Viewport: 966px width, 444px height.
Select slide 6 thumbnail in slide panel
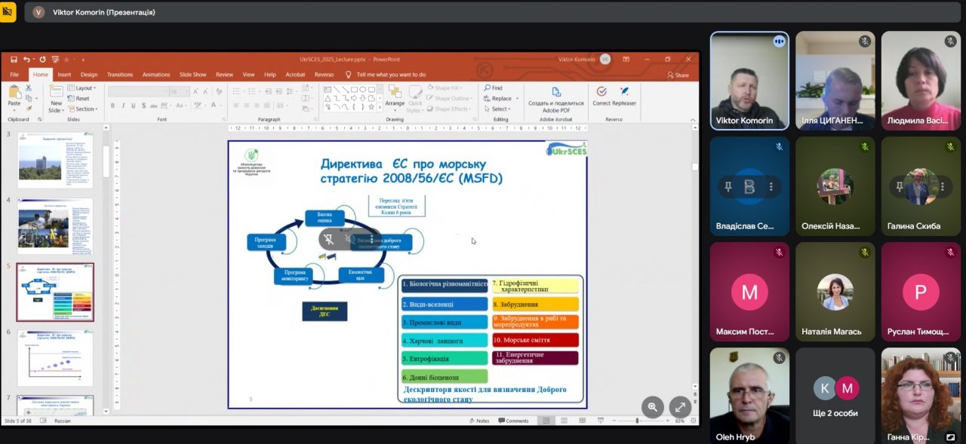click(55, 357)
